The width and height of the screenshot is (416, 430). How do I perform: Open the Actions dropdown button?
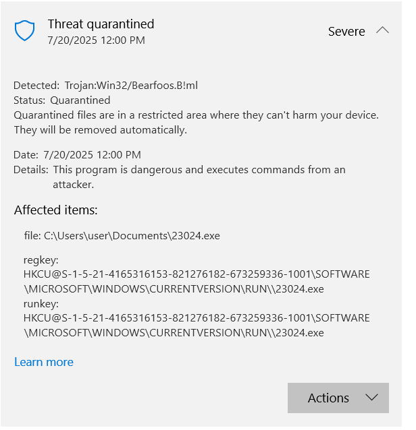tap(338, 398)
